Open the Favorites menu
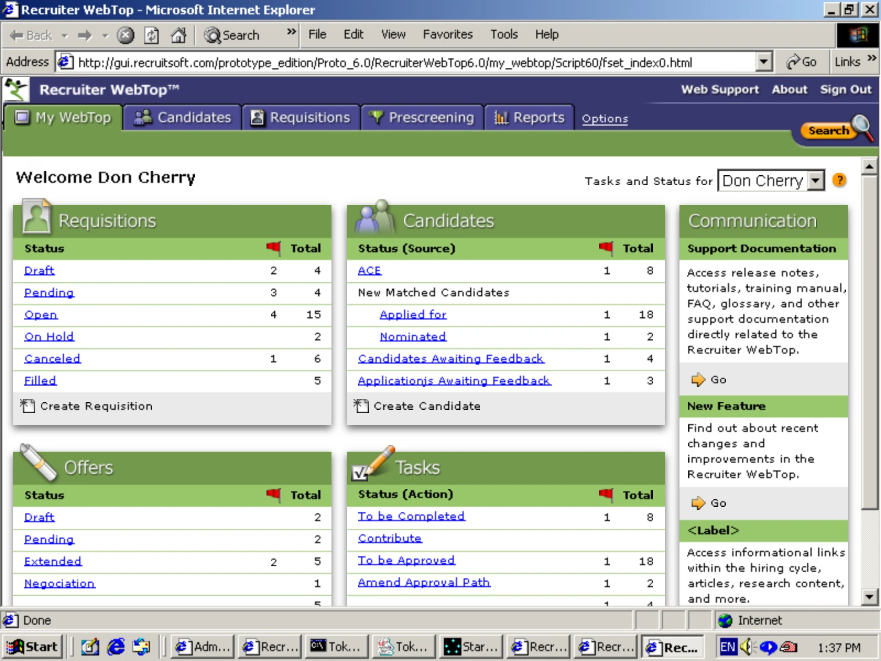Viewport: 881px width, 661px height. coord(448,34)
